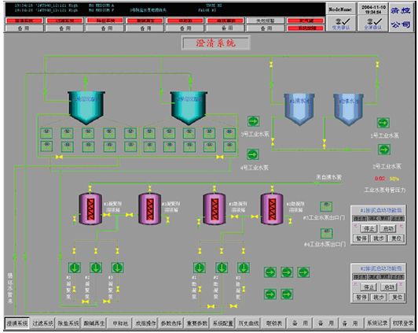This screenshot has width=418, height=333.
Task: Click 停止 in #2 sludge discharge group
Action: tap(369, 287)
